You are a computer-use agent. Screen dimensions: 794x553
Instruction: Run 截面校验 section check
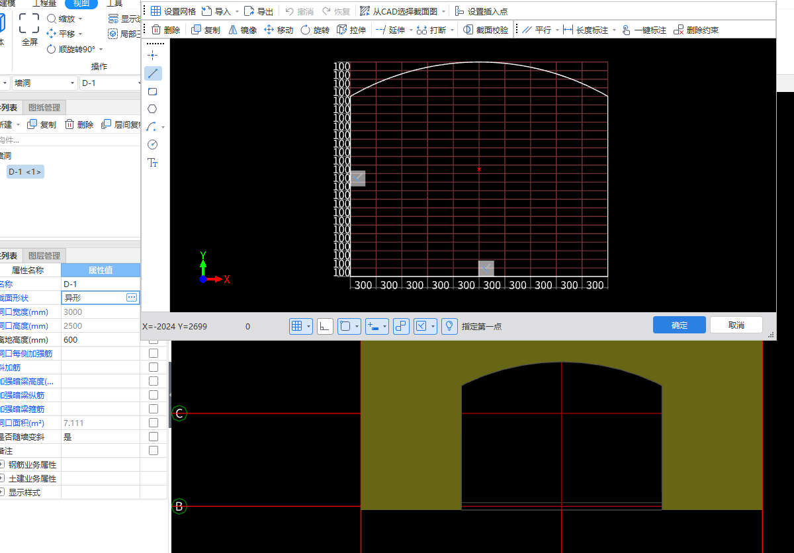tap(486, 30)
